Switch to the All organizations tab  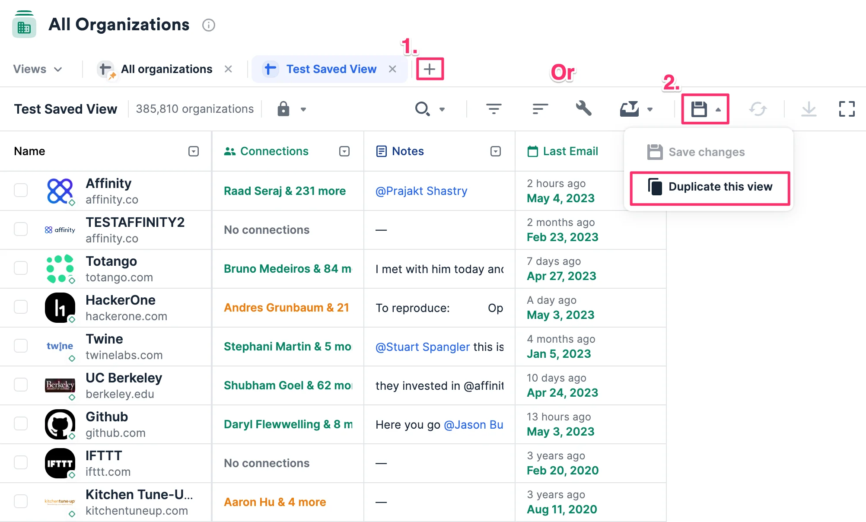tap(166, 69)
